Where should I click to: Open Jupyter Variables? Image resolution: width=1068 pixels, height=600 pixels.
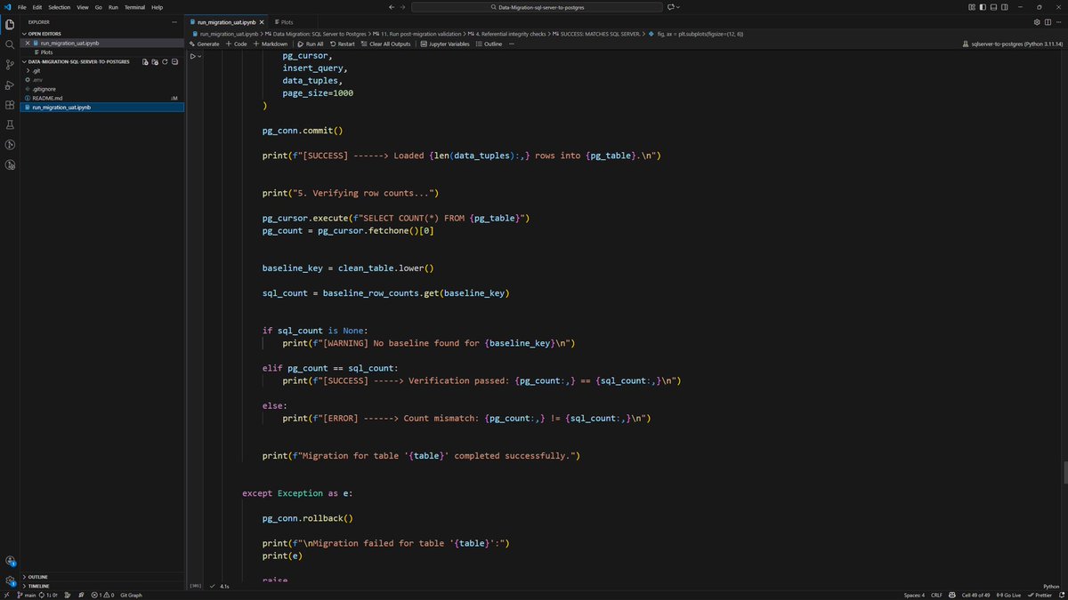445,44
